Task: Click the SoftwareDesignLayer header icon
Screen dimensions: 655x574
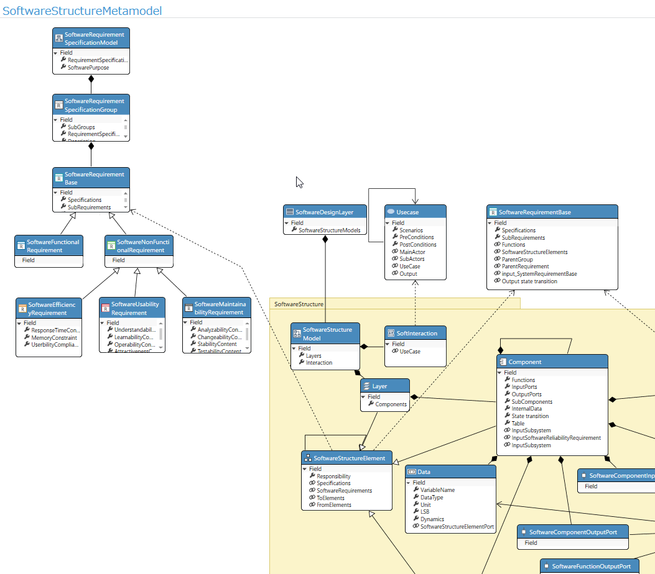Action: click(289, 212)
